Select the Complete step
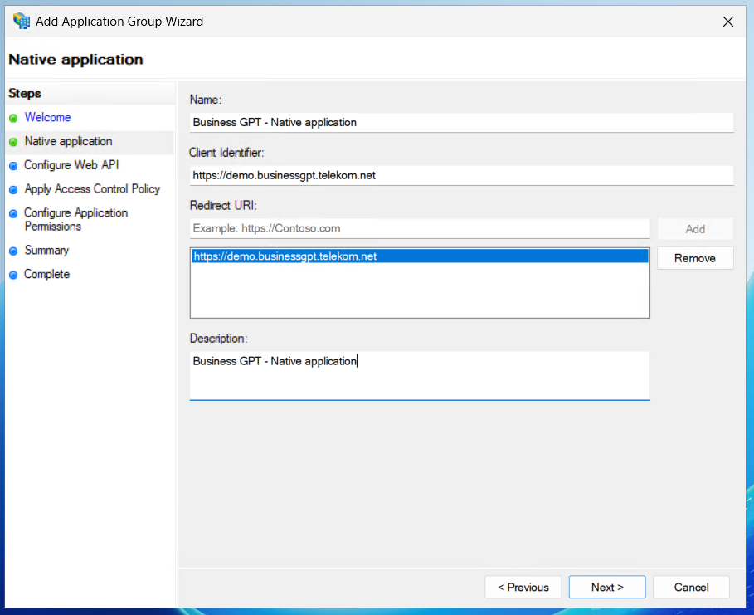The height and width of the screenshot is (615, 754). click(x=47, y=274)
